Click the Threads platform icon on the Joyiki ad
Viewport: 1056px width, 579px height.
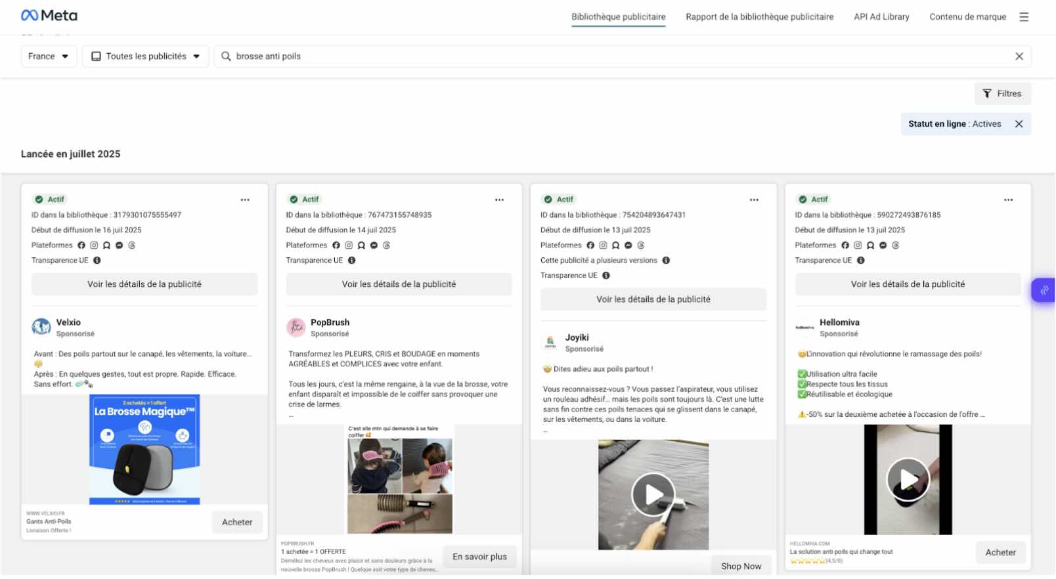[640, 246]
